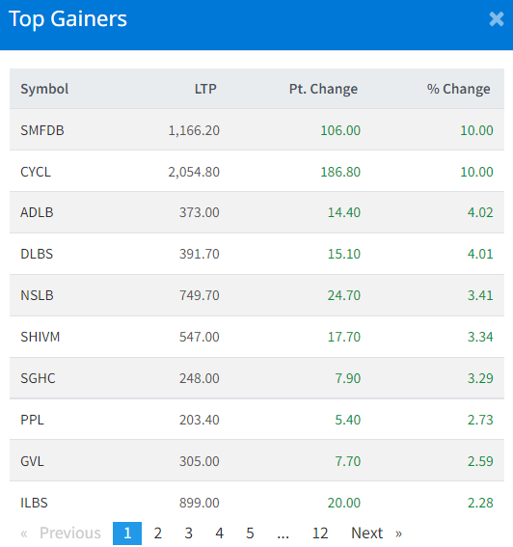
Task: Sort by Symbol column header
Action: (x=44, y=89)
